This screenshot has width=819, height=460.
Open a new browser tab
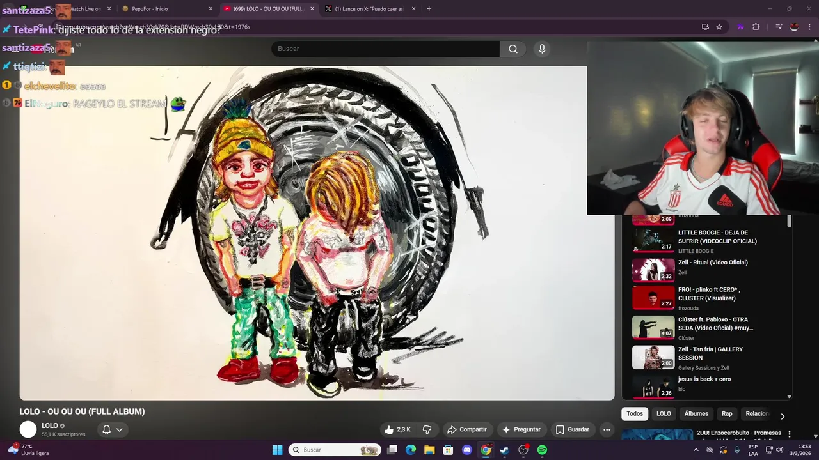coord(429,9)
